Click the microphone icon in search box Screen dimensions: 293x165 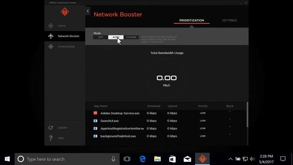[x=113, y=159]
